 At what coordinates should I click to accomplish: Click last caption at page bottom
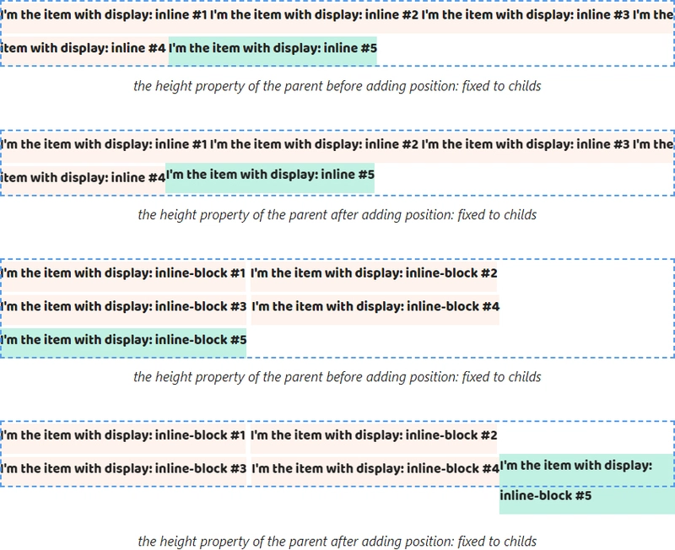[337, 541]
